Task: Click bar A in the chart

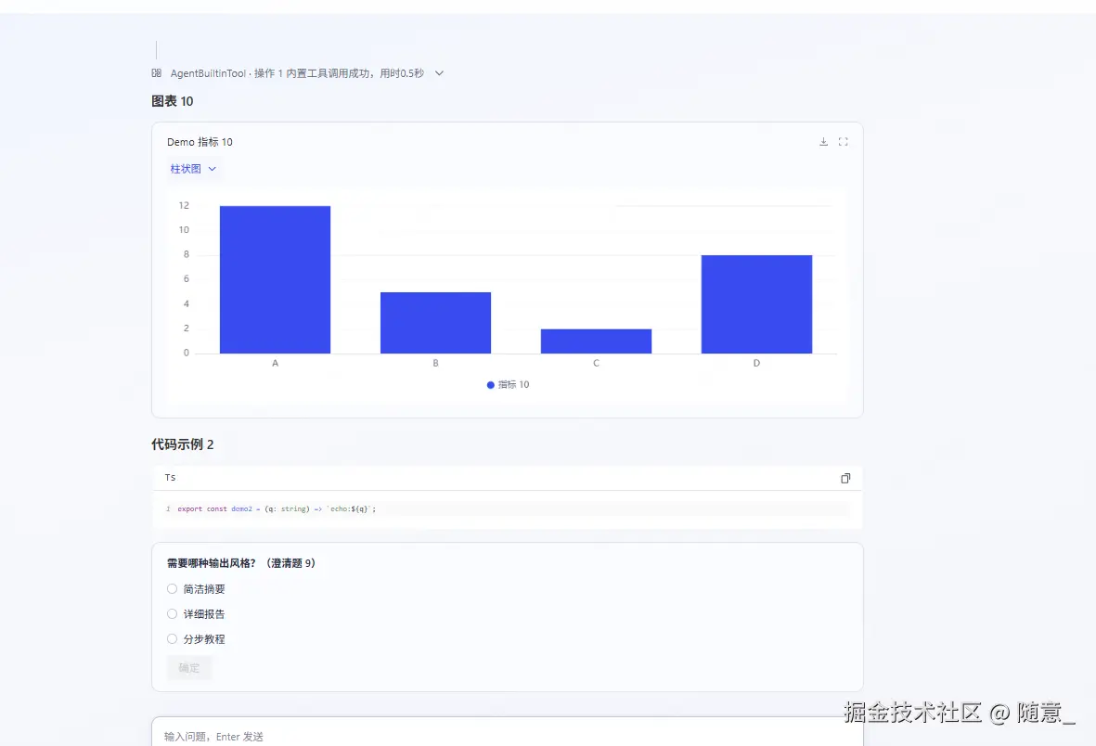Action: tap(275, 279)
